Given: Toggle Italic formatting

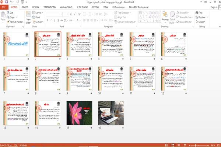Looking at the screenshot, I should coord(51,20).
